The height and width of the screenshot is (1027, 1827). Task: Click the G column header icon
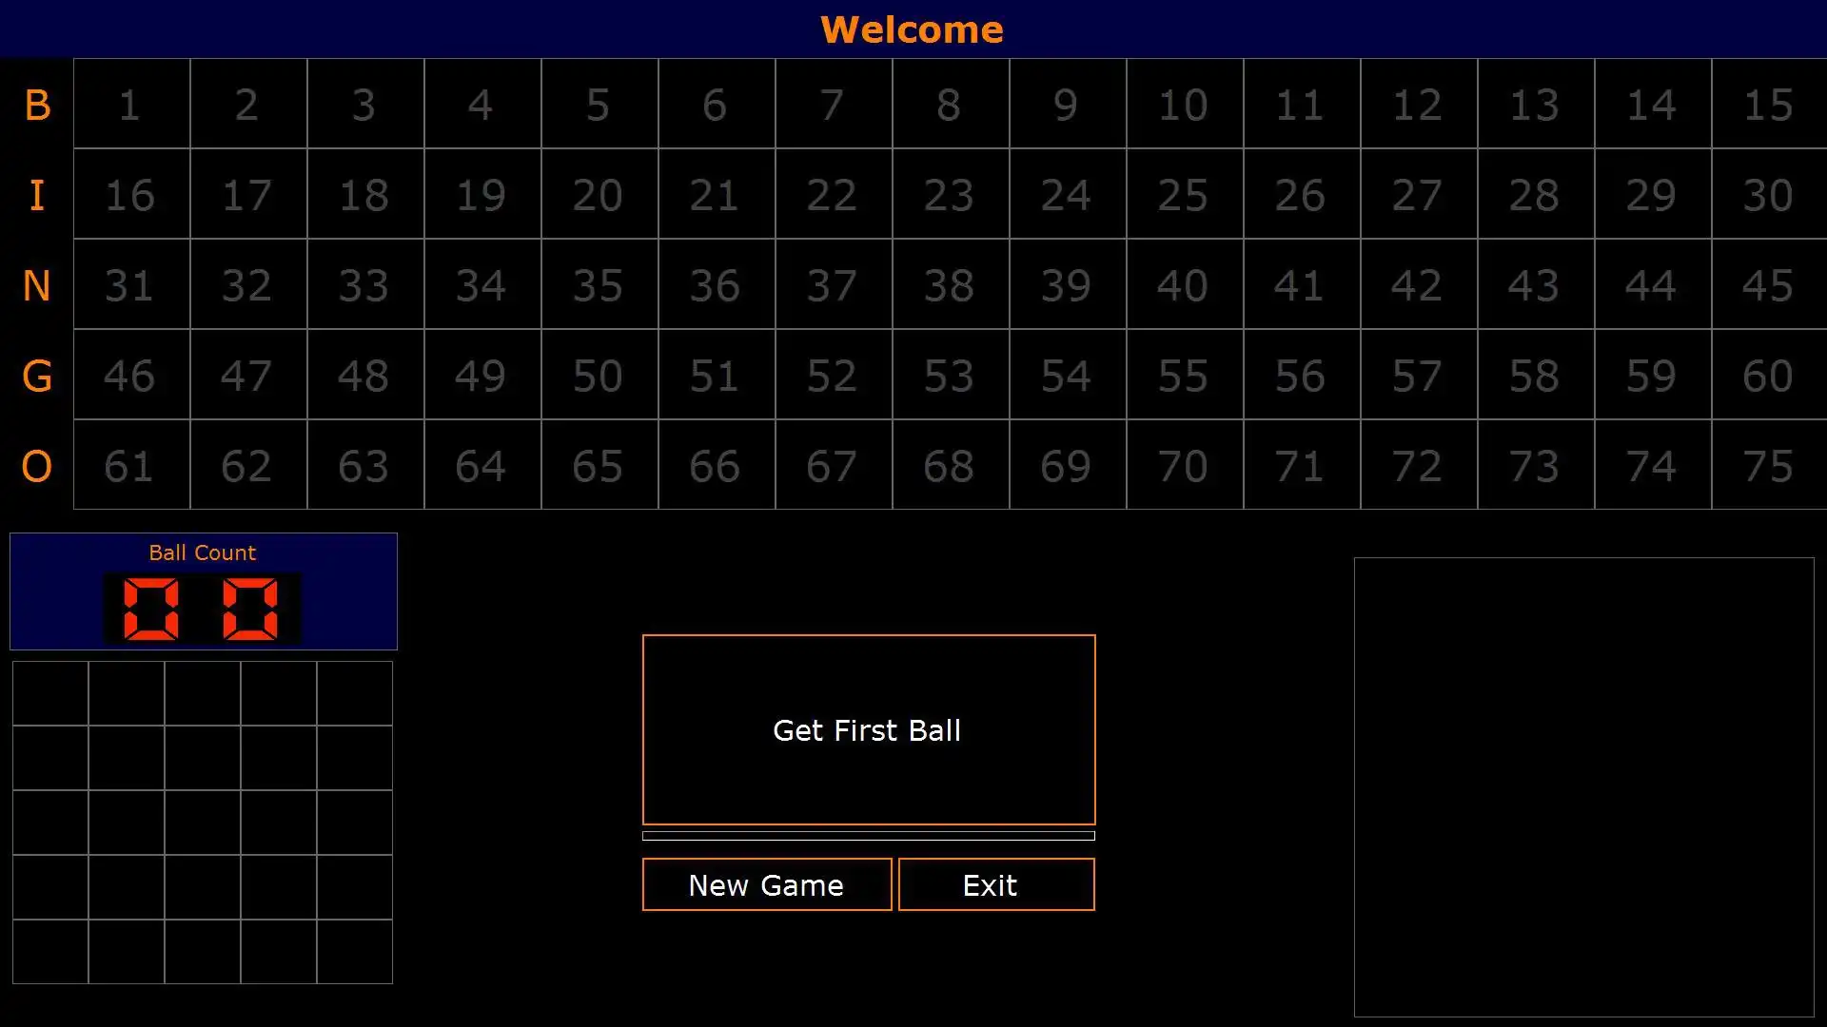tap(36, 375)
